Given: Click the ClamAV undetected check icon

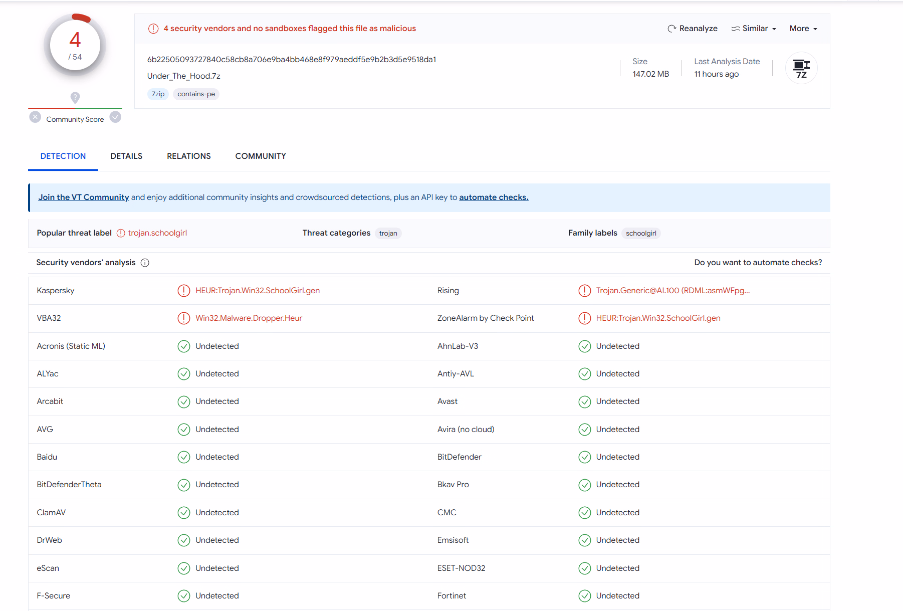Looking at the screenshot, I should point(184,513).
